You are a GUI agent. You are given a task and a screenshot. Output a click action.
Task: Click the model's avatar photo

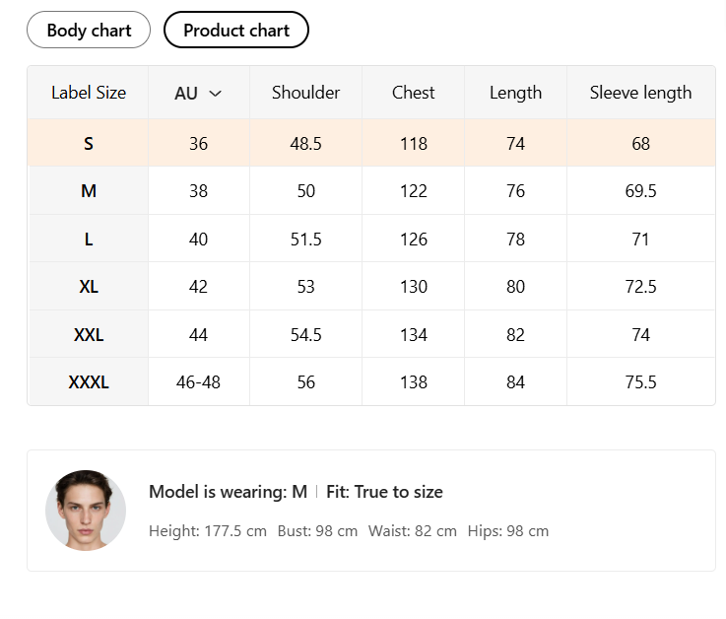click(86, 510)
